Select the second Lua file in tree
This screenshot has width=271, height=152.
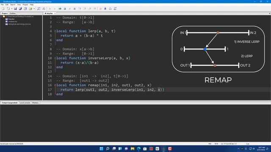[13, 22]
